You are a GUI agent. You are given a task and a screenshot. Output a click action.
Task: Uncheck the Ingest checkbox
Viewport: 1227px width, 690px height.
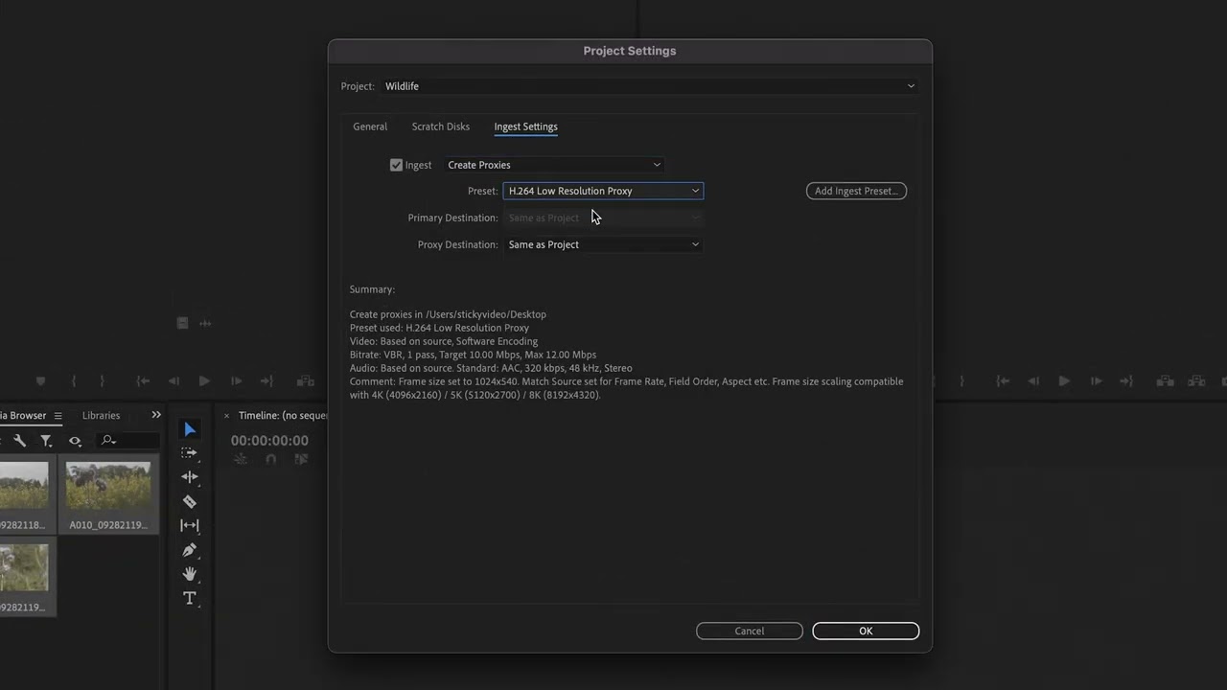tap(396, 165)
